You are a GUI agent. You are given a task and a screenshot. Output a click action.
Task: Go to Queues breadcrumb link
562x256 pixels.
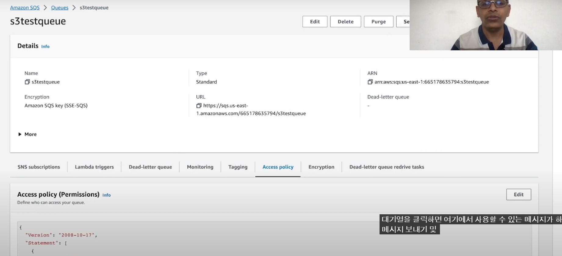[59, 8]
